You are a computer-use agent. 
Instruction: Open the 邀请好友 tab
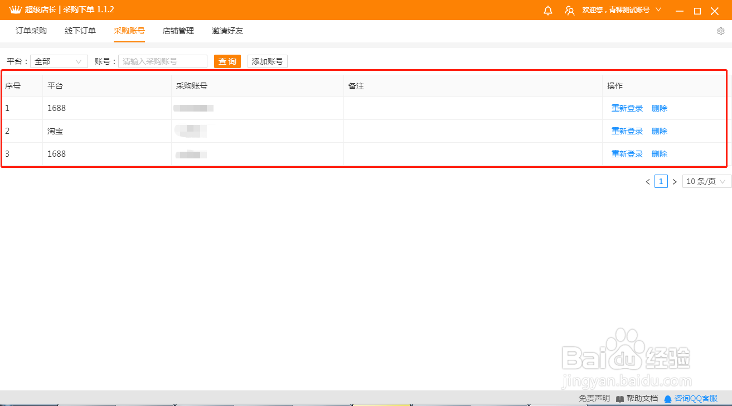coord(227,31)
